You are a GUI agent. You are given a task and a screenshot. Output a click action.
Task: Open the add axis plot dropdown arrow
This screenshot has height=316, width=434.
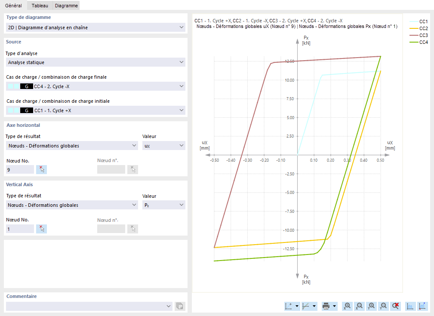click(x=297, y=306)
